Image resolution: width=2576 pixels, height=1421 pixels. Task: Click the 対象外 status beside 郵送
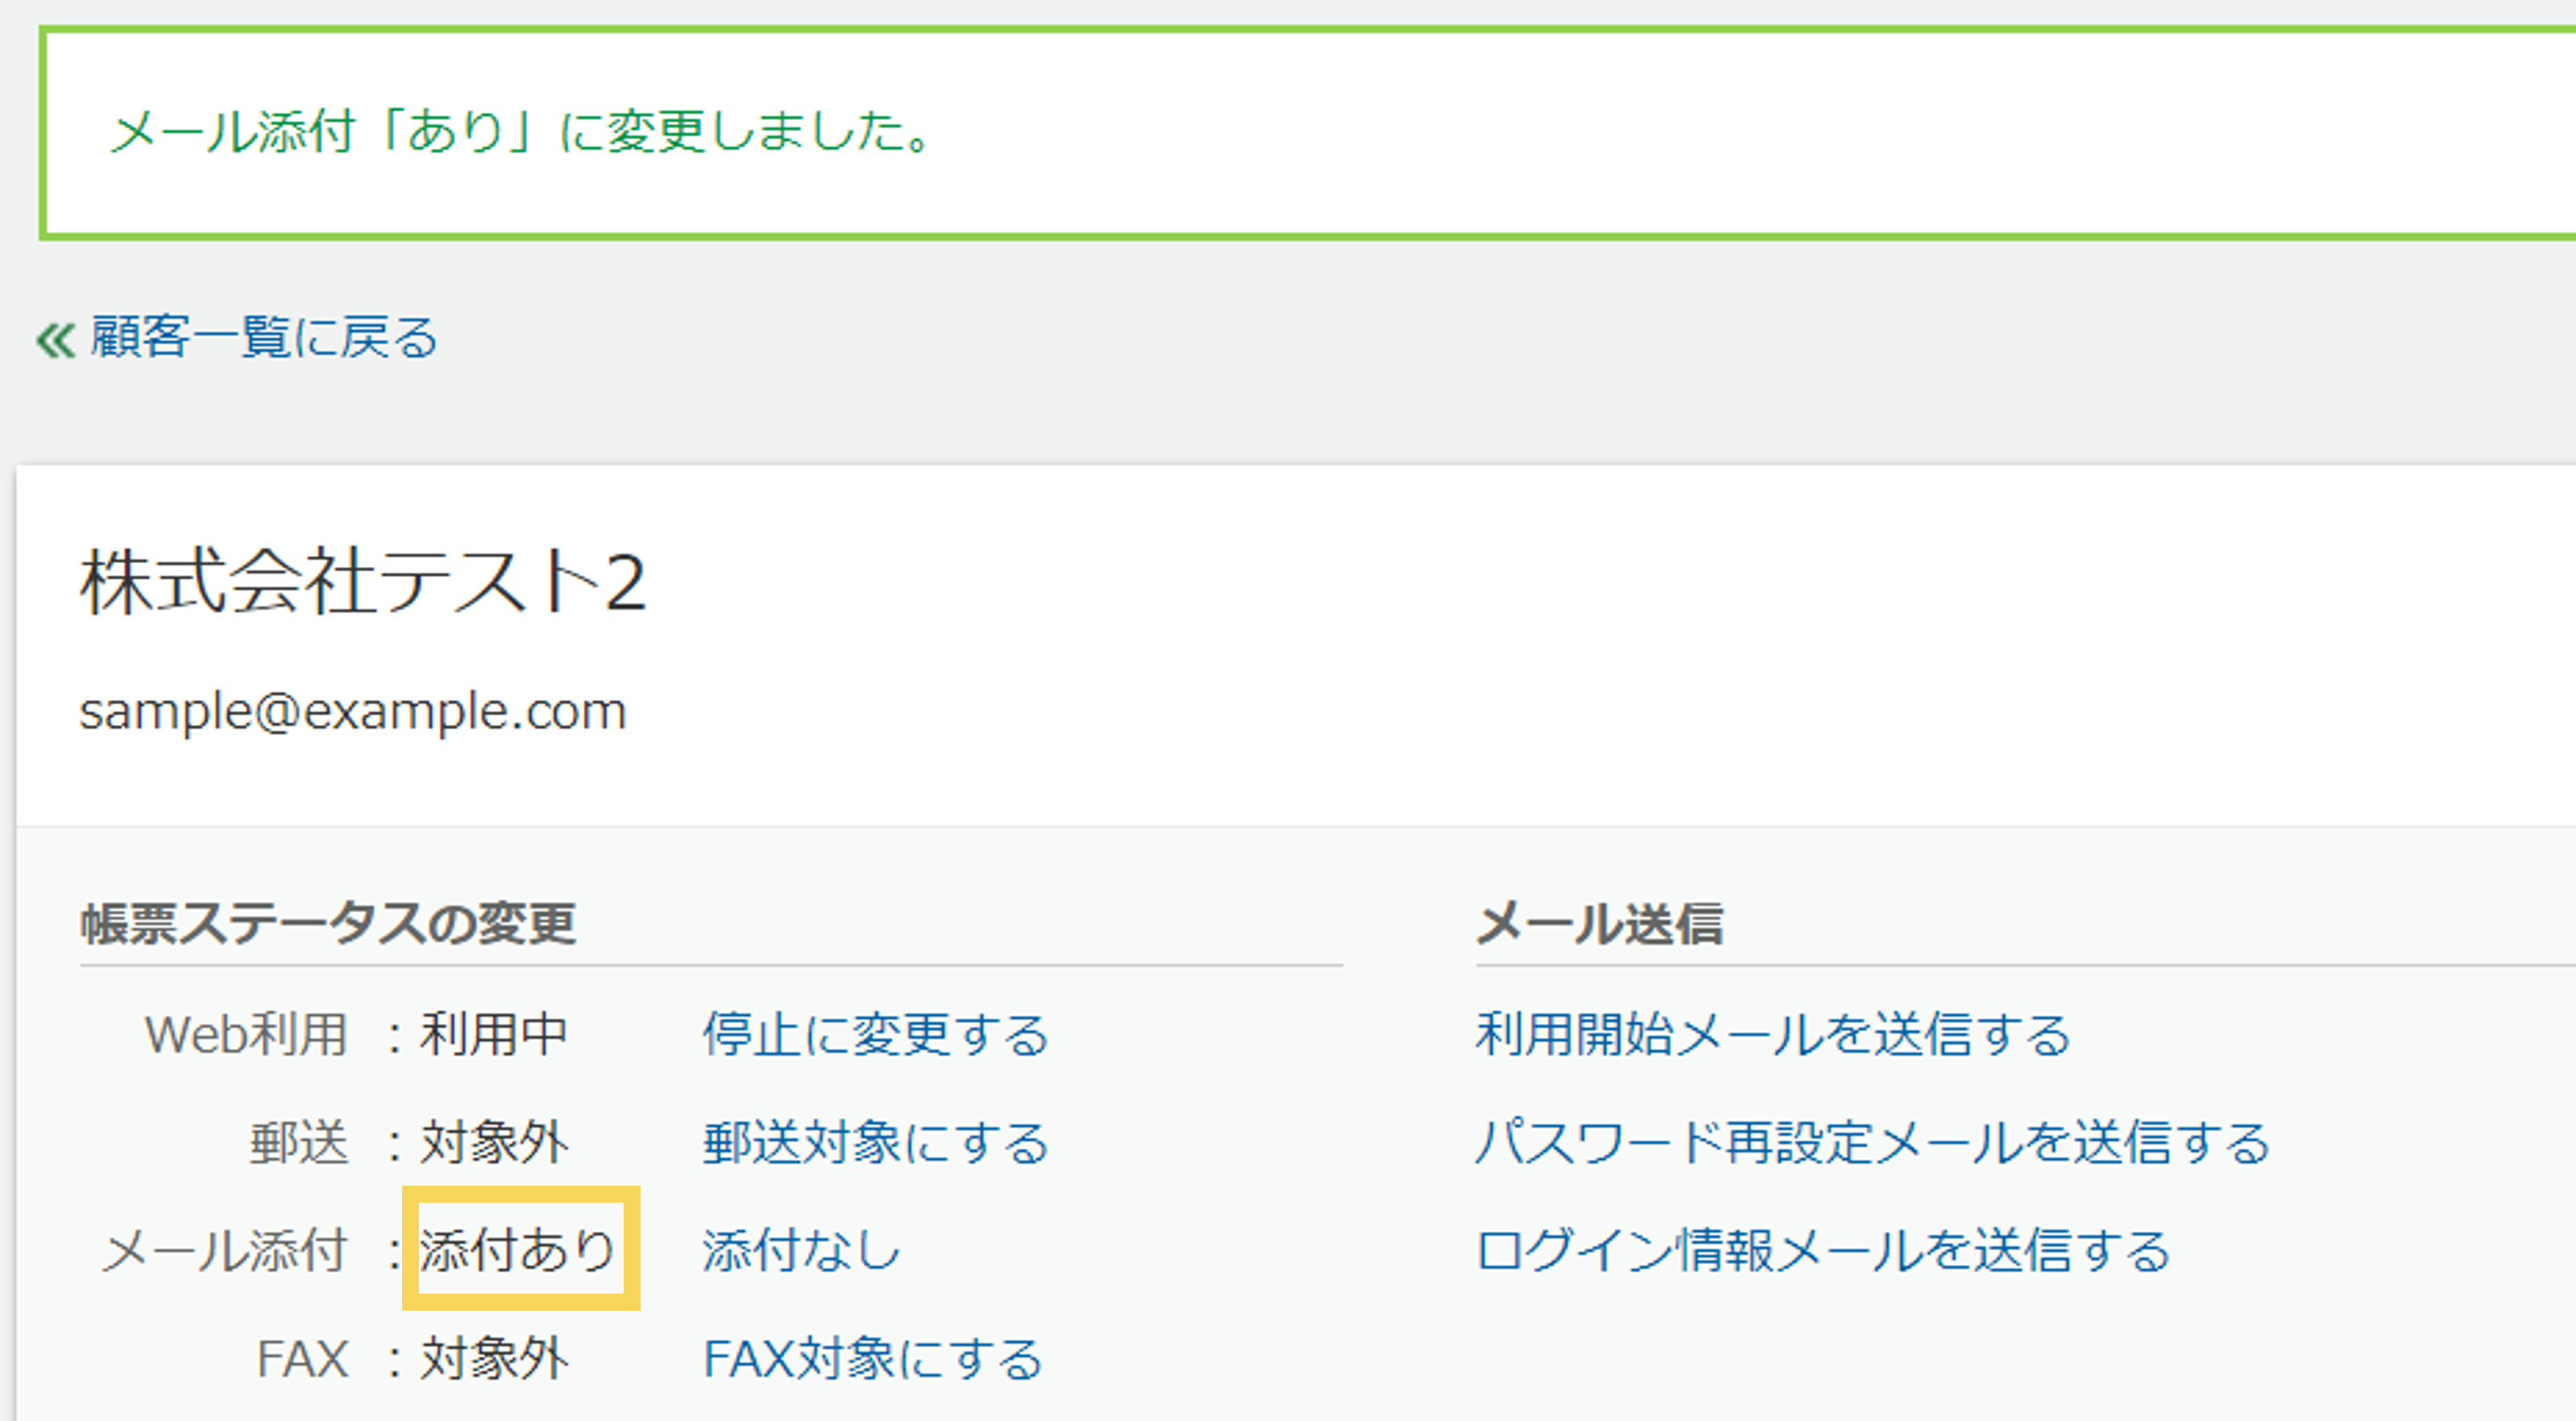[494, 1141]
